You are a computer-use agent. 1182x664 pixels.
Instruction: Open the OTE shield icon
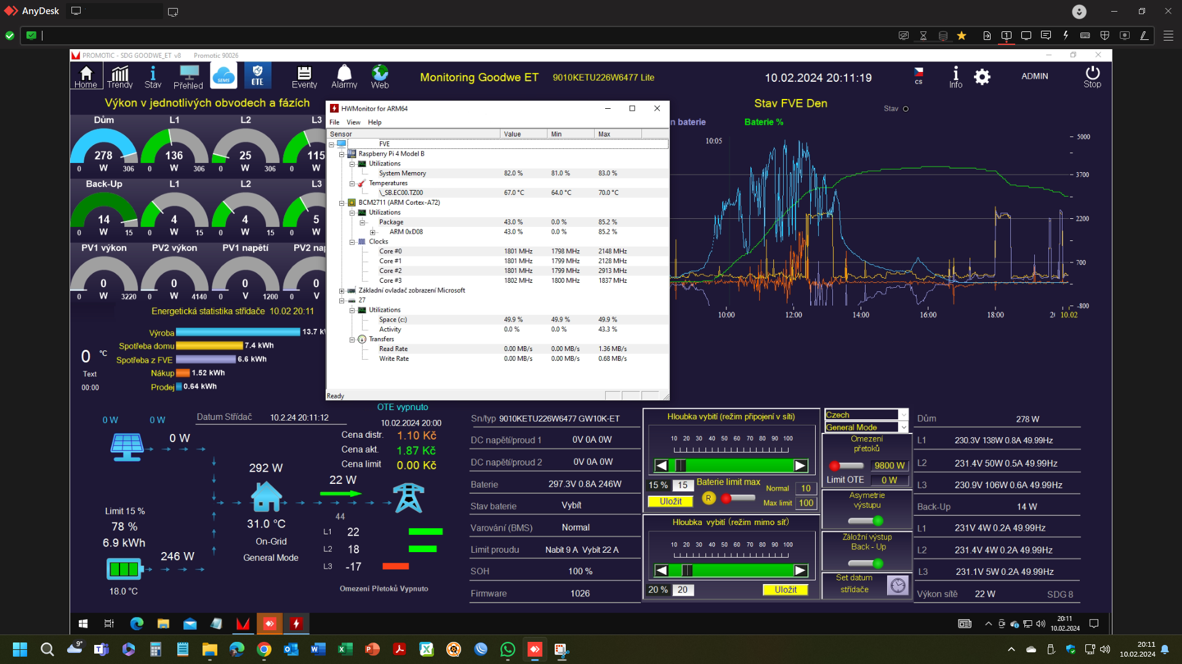[257, 76]
